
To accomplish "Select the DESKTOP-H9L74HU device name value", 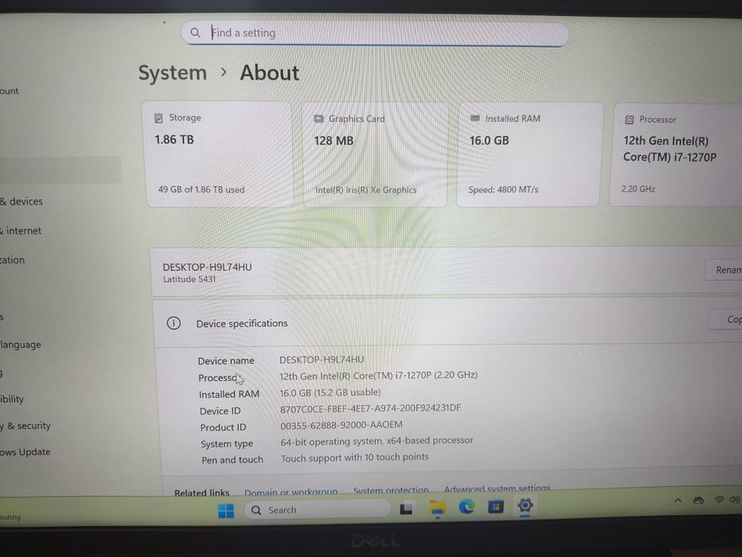I will click(x=322, y=360).
